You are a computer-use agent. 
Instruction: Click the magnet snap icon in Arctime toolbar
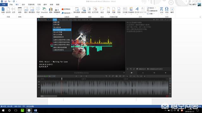tap(145, 76)
